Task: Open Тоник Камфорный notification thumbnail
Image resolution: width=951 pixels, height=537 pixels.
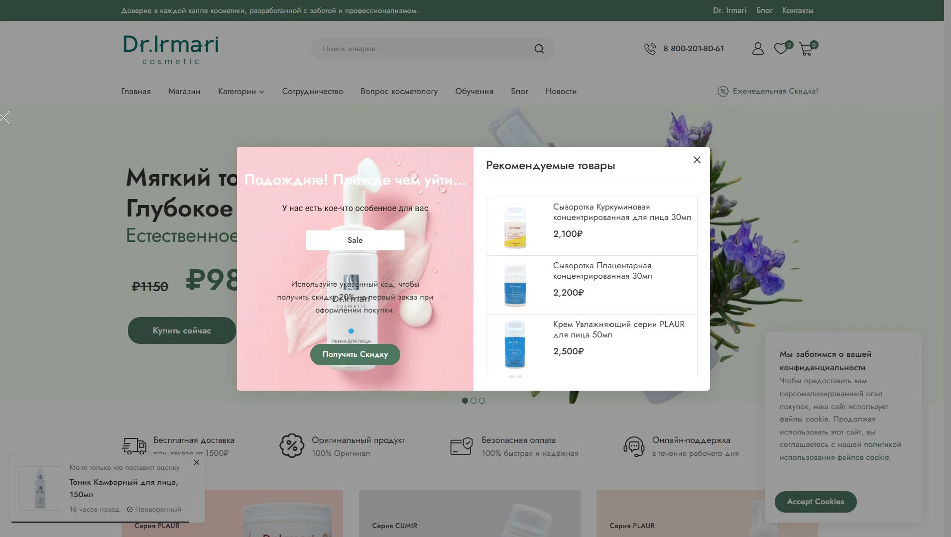Action: [x=40, y=488]
